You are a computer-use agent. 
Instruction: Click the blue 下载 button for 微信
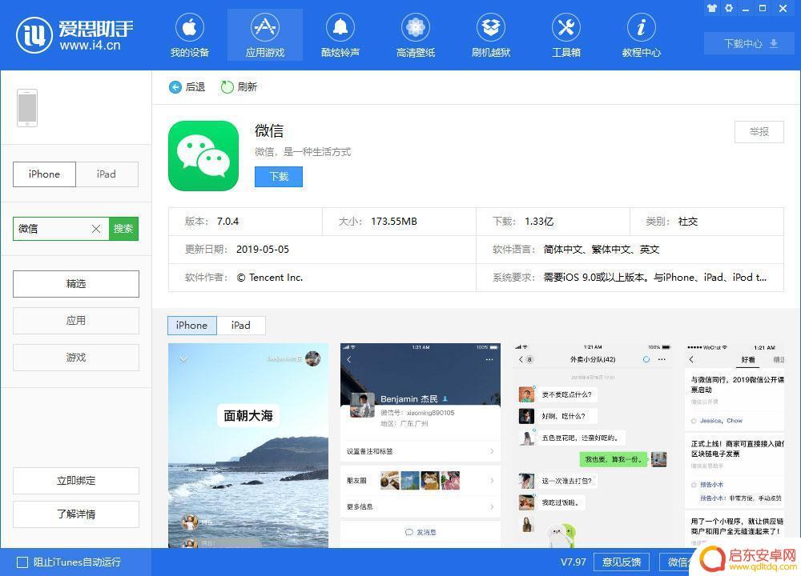[279, 177]
